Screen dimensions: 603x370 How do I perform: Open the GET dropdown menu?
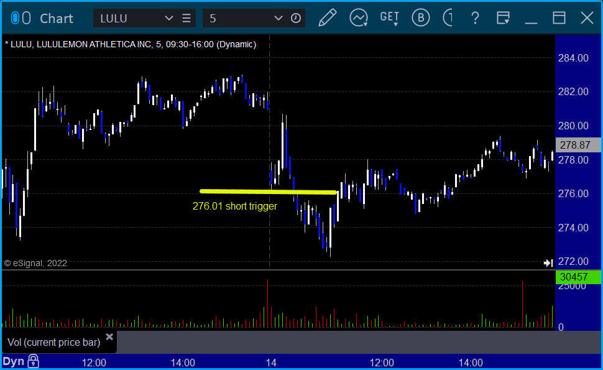390,17
